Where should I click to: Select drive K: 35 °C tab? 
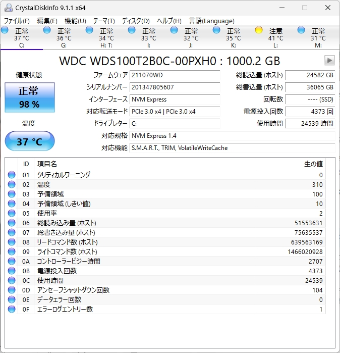[x=233, y=37]
